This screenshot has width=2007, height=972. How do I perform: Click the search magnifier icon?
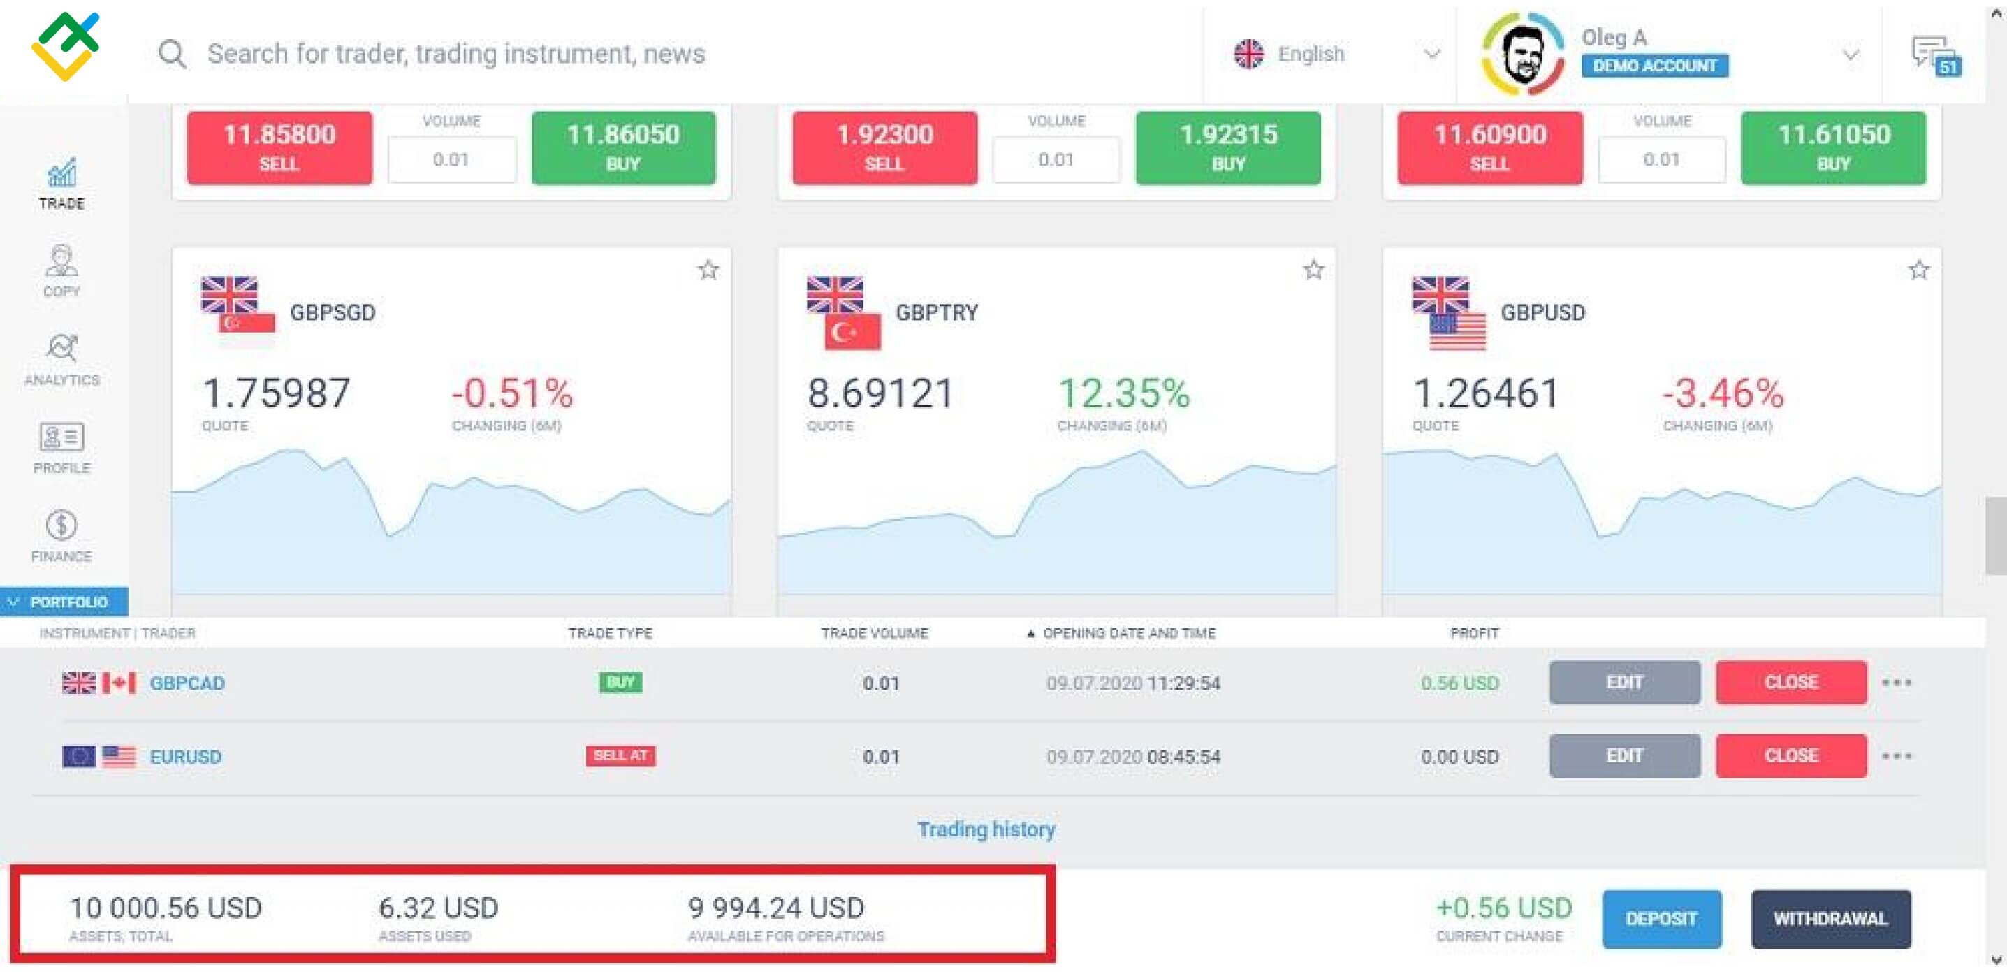click(x=171, y=55)
